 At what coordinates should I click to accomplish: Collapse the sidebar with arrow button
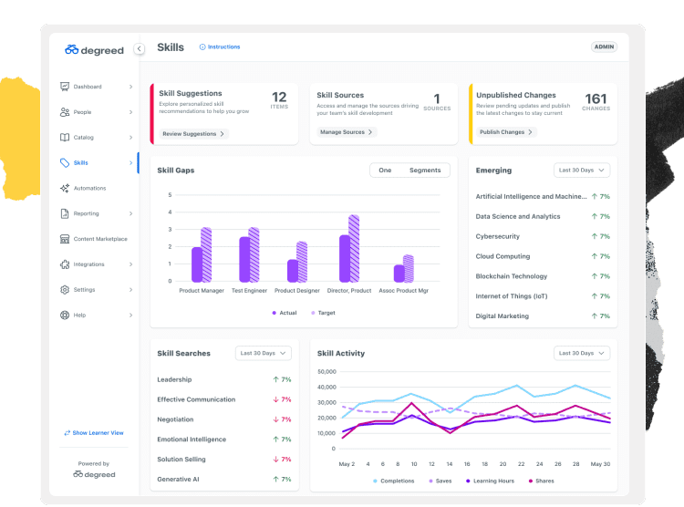140,49
